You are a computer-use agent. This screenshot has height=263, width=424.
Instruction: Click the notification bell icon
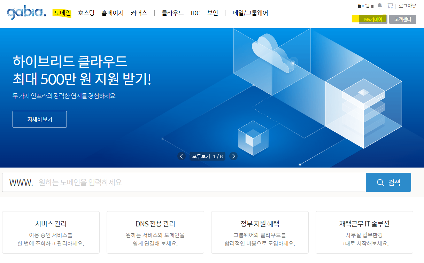[380, 5]
